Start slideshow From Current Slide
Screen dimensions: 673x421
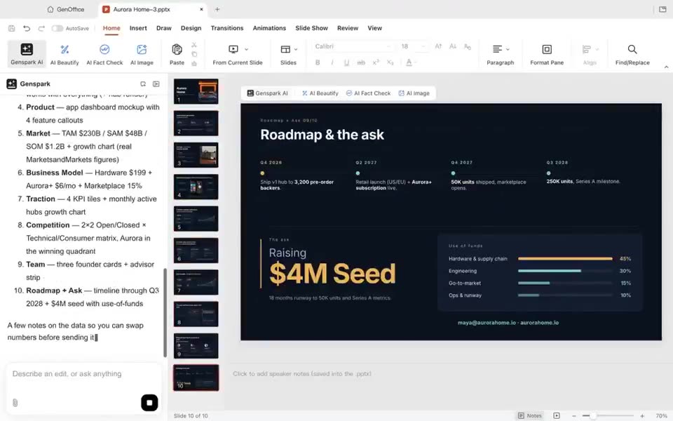(x=238, y=54)
